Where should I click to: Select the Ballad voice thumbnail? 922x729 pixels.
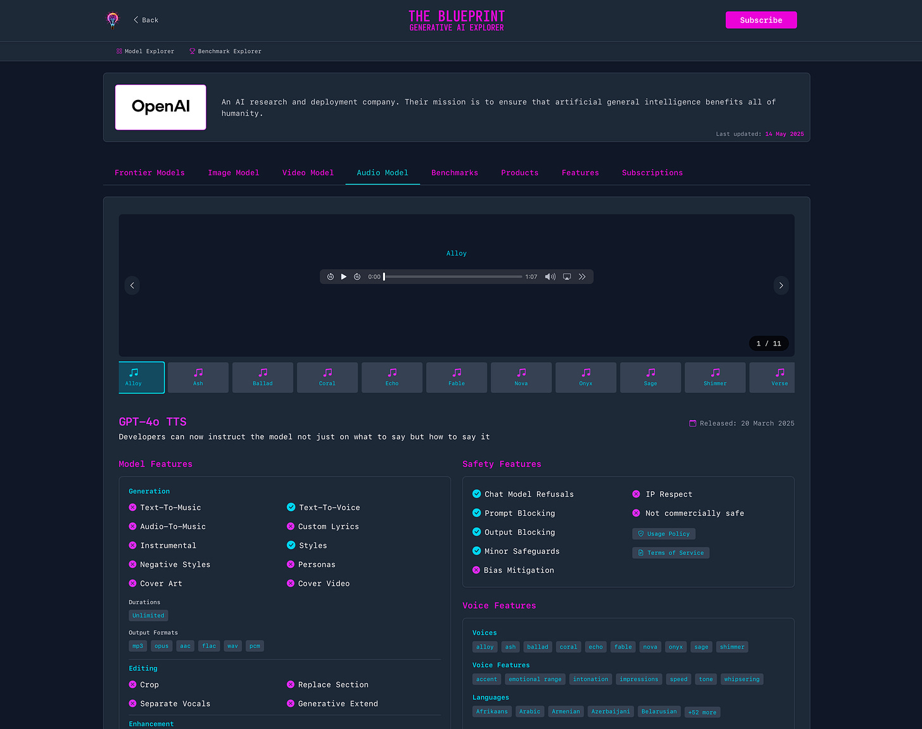pos(263,377)
